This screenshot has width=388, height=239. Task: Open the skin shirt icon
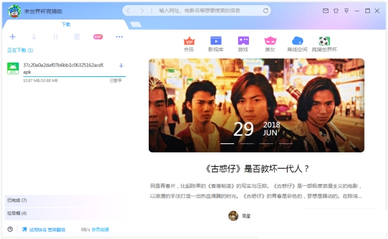click(336, 10)
